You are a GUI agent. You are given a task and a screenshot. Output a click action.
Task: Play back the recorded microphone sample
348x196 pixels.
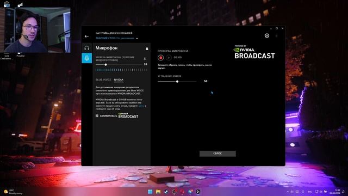click(x=169, y=58)
